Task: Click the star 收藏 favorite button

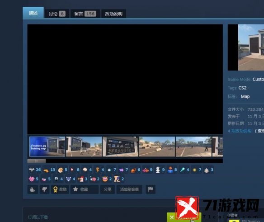Action: tap(85, 189)
